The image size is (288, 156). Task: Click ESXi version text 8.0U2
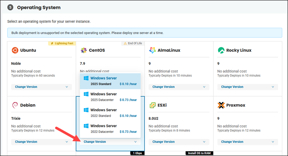coord(153,118)
